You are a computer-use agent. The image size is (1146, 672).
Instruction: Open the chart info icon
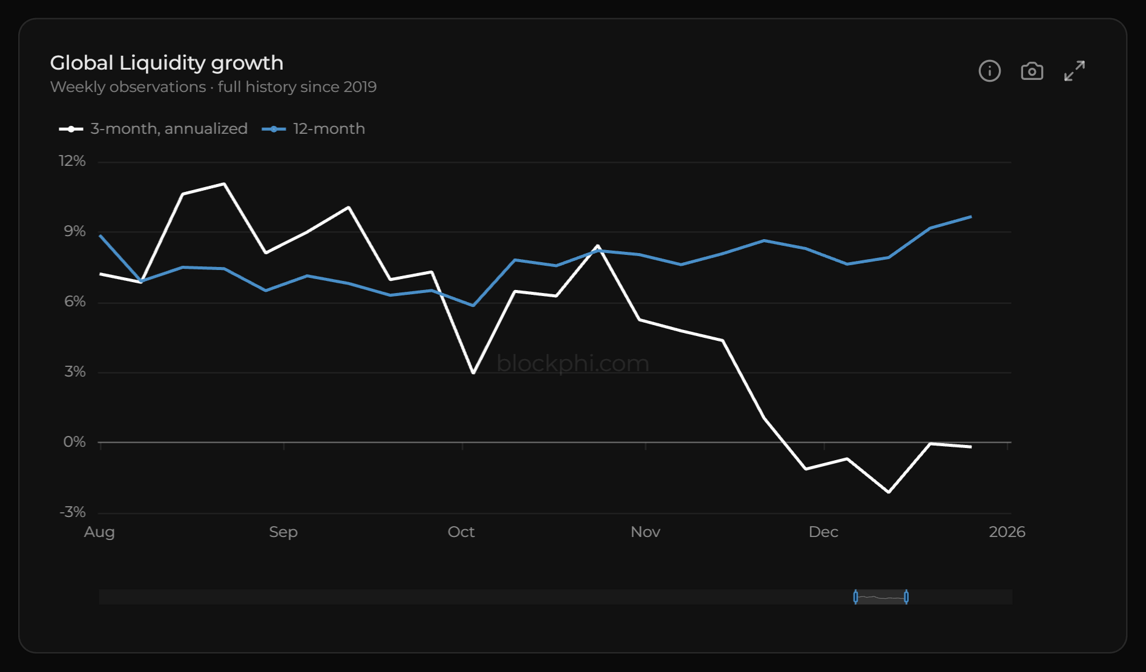point(990,71)
